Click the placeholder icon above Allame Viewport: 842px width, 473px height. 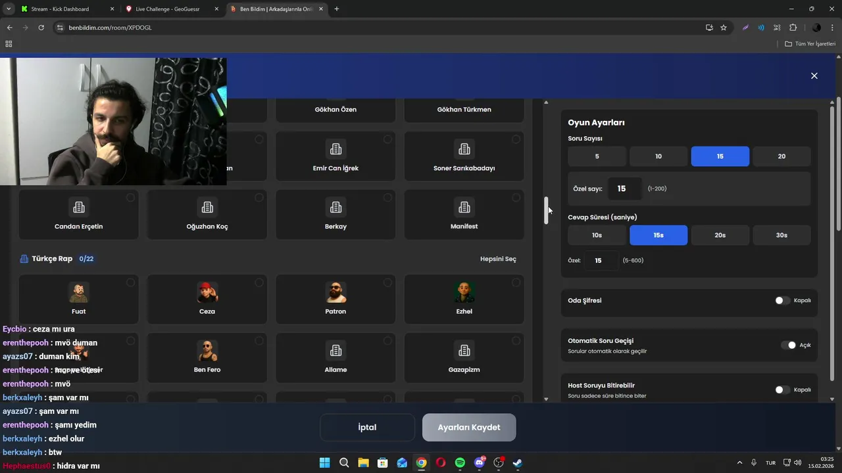(335, 351)
